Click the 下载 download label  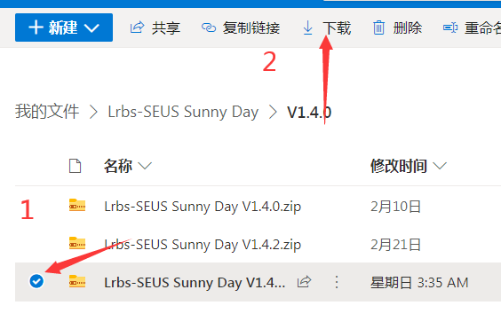[x=337, y=28]
